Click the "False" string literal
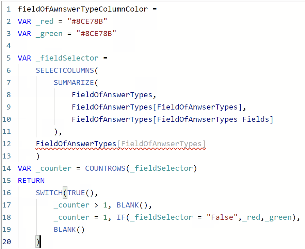305x249 pixels. click(222, 217)
